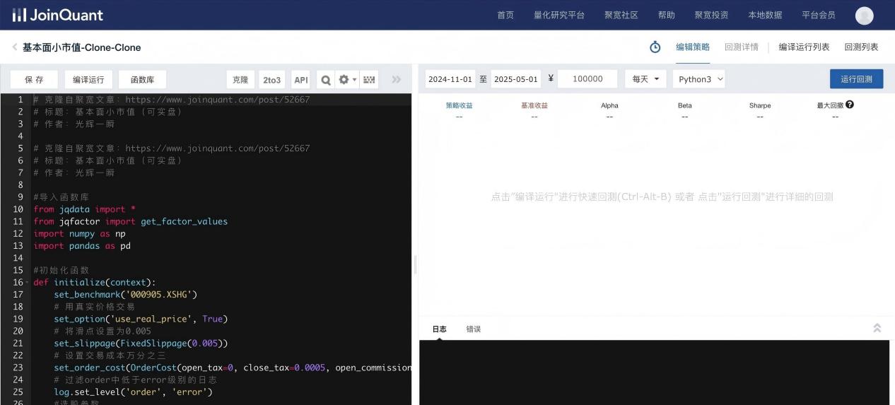Click the max drawdown help icon
The width and height of the screenshot is (895, 405).
[x=850, y=105]
